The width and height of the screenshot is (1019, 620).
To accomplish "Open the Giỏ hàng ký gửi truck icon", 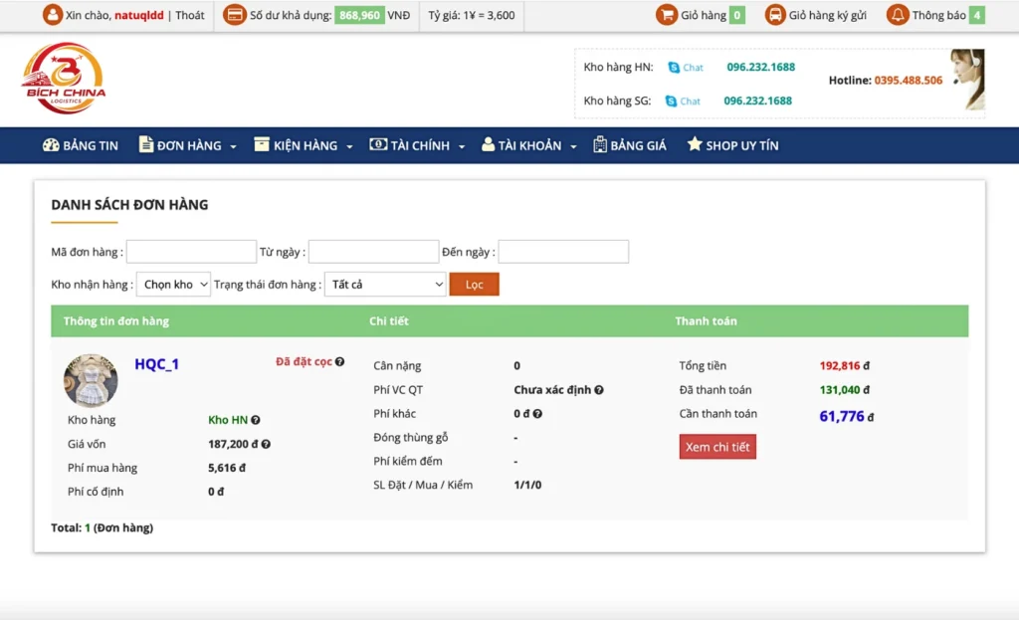I will [774, 15].
